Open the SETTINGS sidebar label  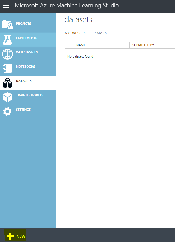[23, 110]
